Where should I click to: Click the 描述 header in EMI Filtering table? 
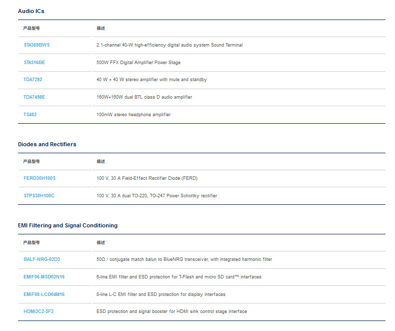click(x=101, y=242)
